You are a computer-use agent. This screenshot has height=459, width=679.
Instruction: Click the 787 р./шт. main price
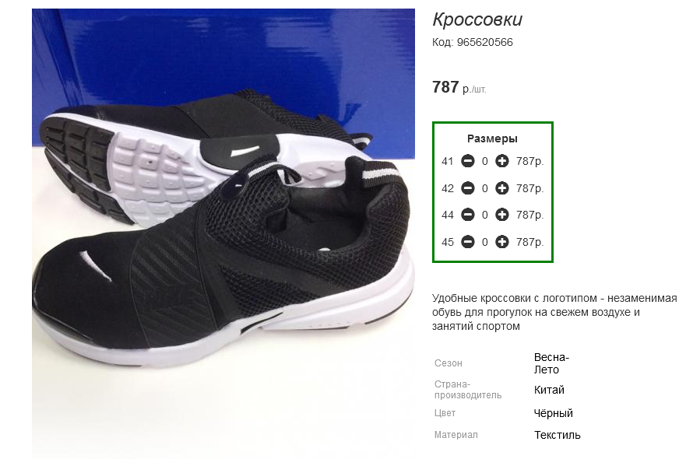click(x=459, y=87)
